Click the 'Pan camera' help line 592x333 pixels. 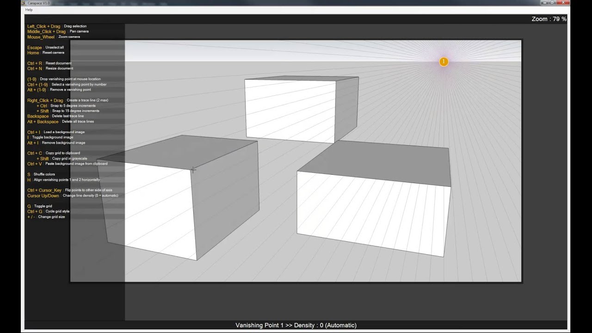[79, 31]
